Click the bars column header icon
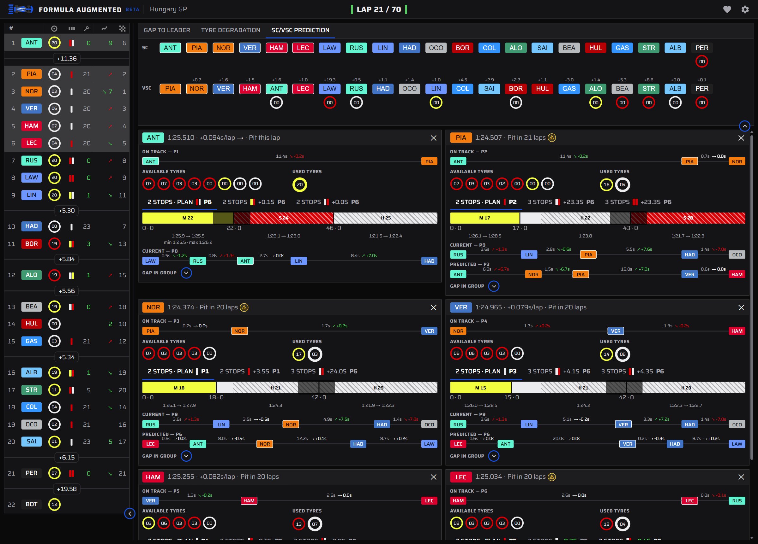Viewport: 758px width, 544px height. pyautogui.click(x=71, y=29)
